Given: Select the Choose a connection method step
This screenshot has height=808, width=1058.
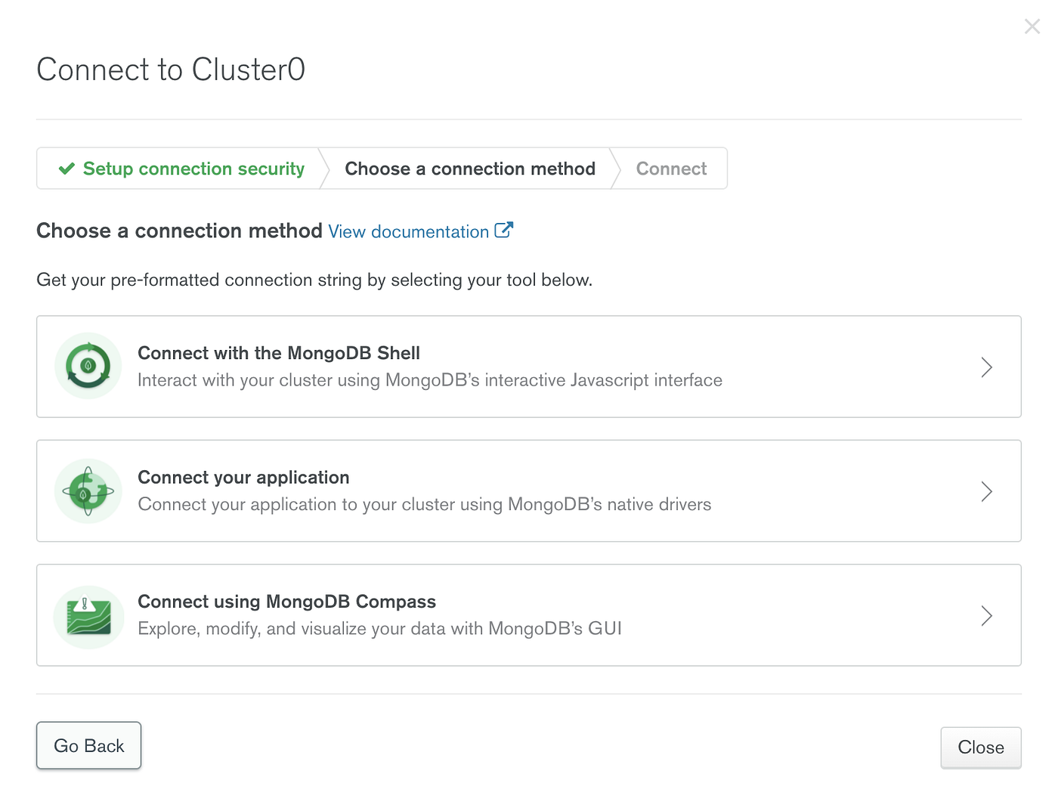Looking at the screenshot, I should pos(469,168).
